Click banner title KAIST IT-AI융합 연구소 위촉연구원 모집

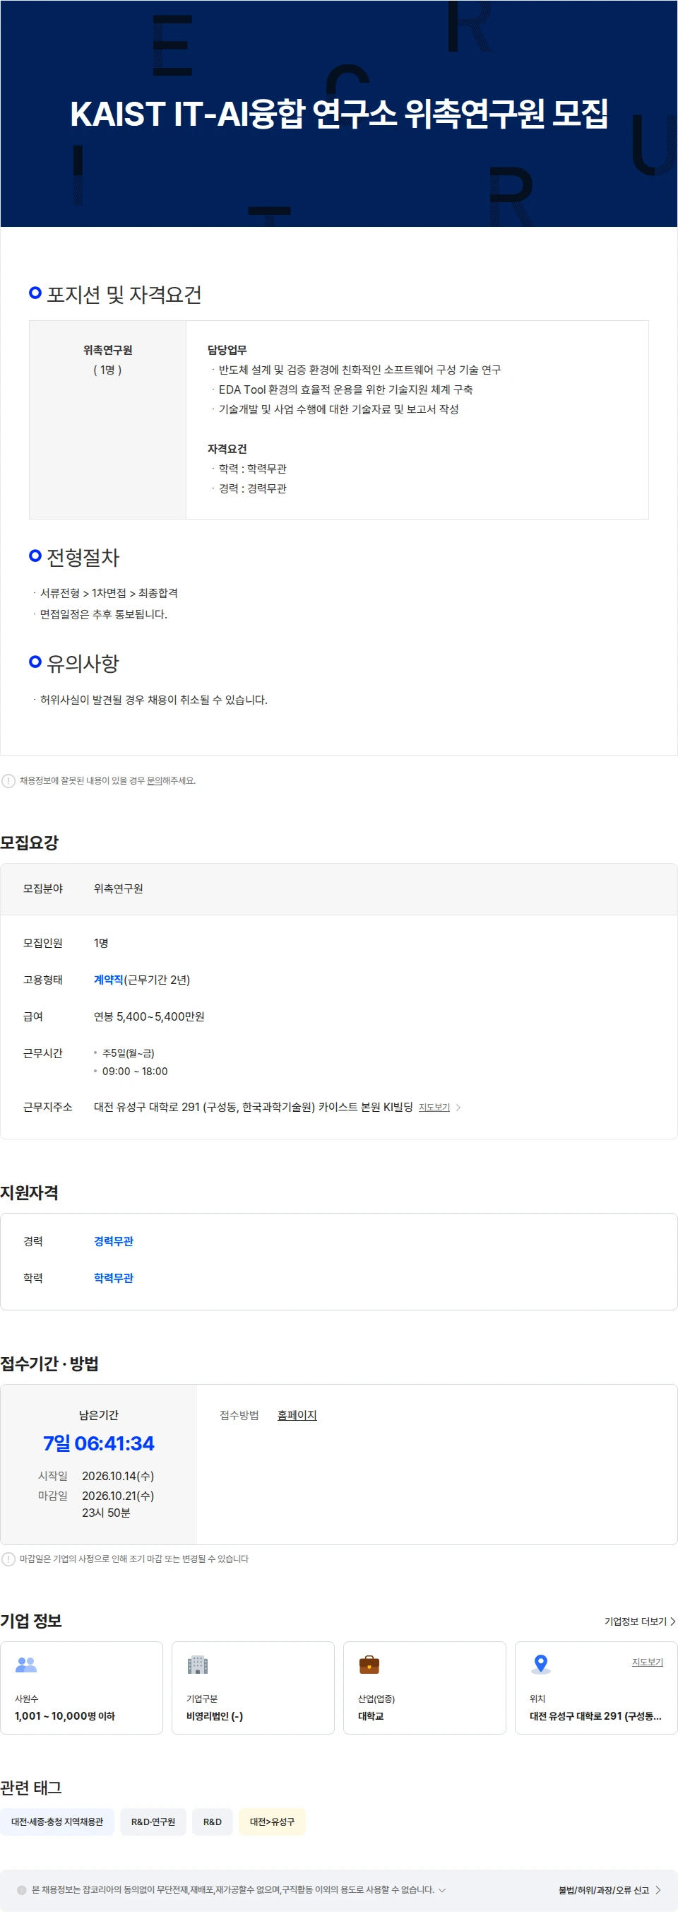click(x=339, y=114)
